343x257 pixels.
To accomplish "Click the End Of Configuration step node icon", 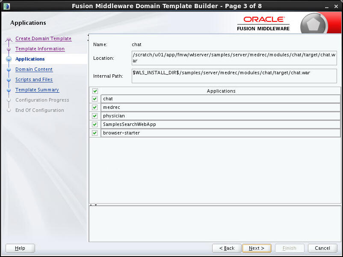I will point(9,110).
